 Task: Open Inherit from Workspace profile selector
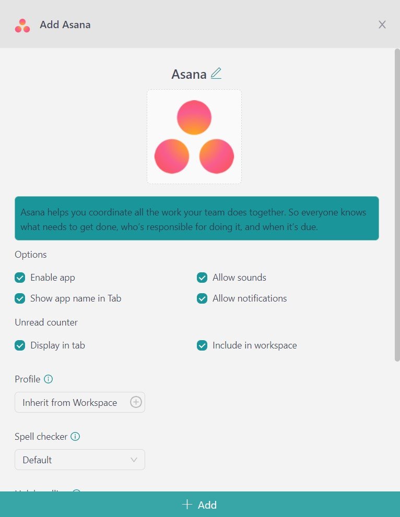point(80,402)
